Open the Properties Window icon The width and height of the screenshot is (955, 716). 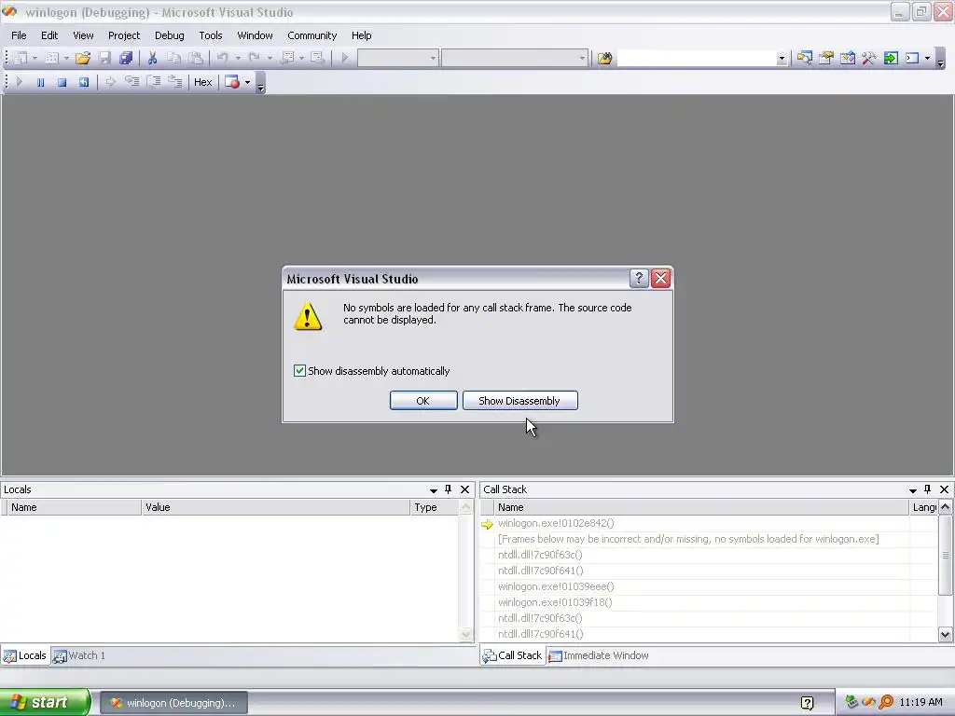826,58
